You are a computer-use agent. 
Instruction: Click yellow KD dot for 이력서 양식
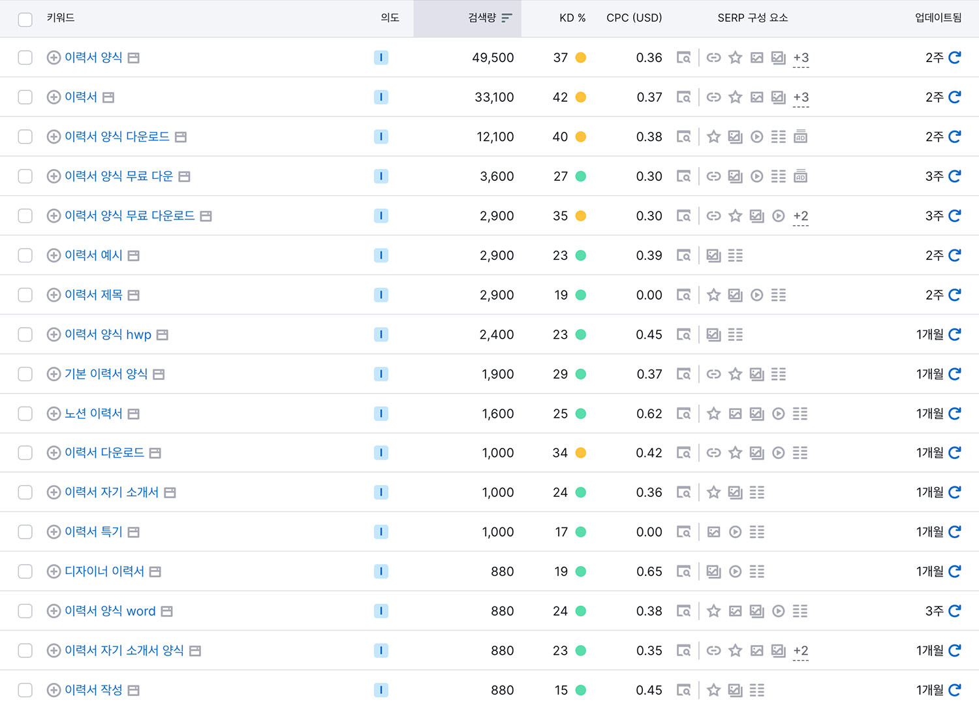pyautogui.click(x=580, y=57)
